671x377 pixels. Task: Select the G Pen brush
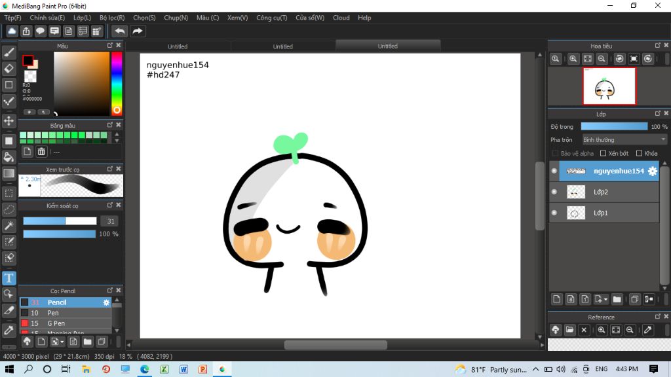[x=66, y=323]
